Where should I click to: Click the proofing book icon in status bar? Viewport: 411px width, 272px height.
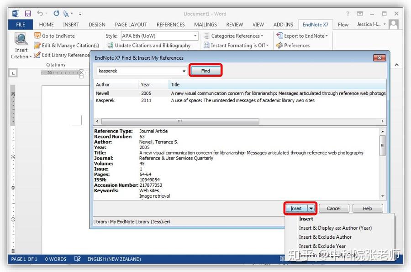(x=77, y=259)
